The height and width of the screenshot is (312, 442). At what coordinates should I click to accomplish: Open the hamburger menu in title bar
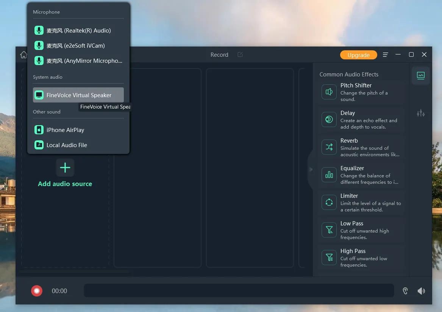click(385, 55)
